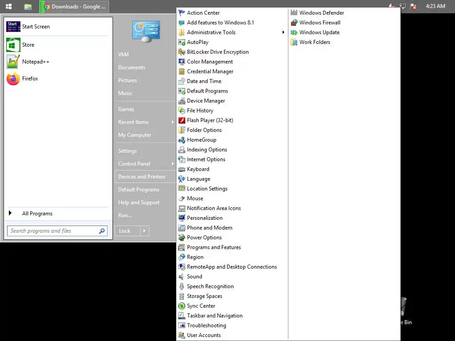Open Color Management icon
455x341 pixels.
point(182,62)
